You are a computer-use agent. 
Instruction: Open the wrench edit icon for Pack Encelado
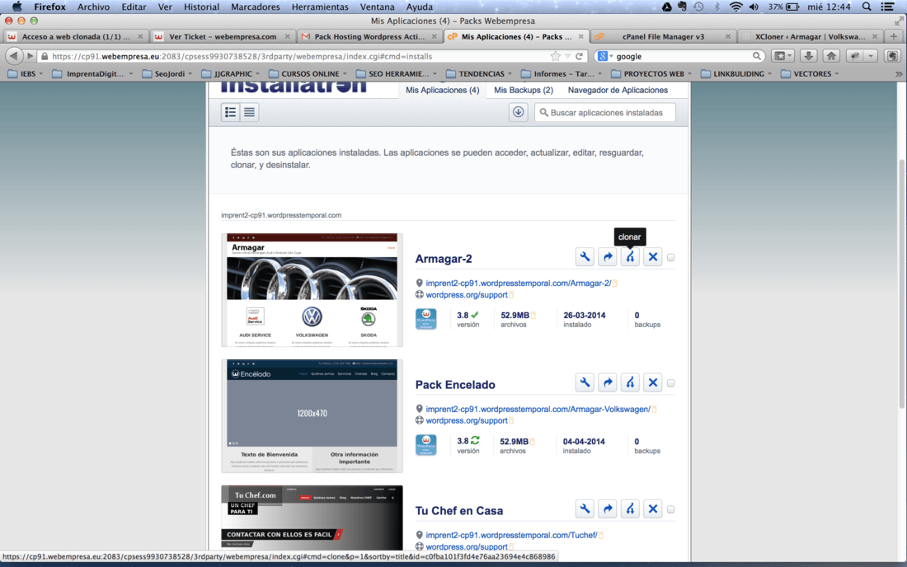click(x=585, y=382)
